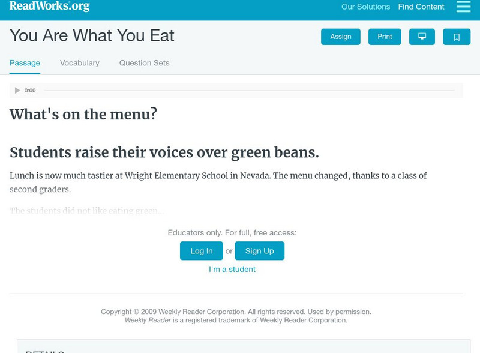Switch to the Vocabulary tab
The height and width of the screenshot is (353, 480).
(x=80, y=63)
